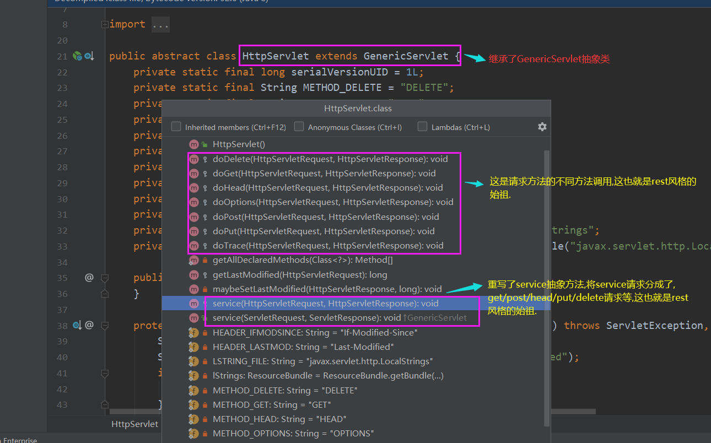This screenshot has width=711, height=443.
Task: Enable the Inherited members checkbox
Action: [176, 127]
